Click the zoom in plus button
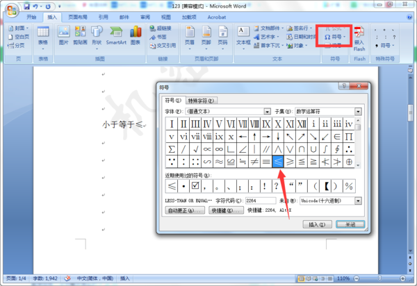The width and height of the screenshot is (417, 286). [x=402, y=278]
